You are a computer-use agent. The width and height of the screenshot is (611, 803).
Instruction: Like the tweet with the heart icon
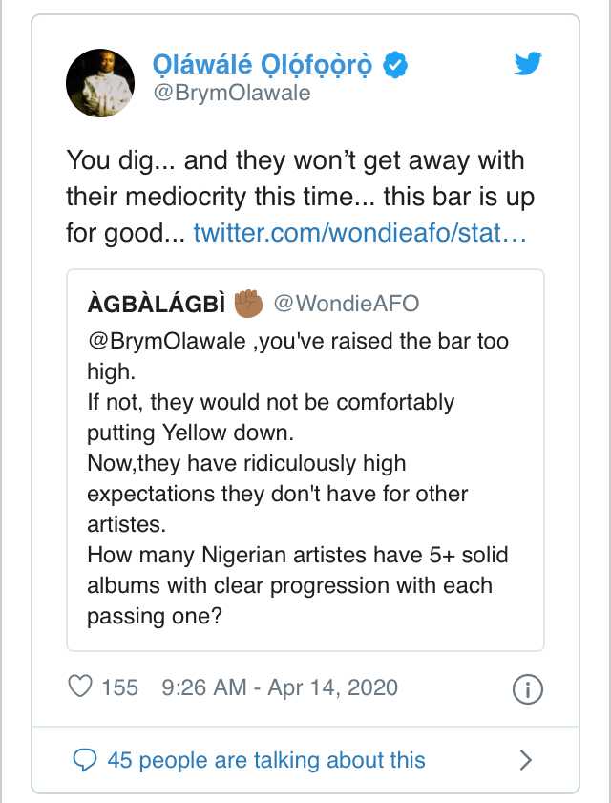coord(82,687)
